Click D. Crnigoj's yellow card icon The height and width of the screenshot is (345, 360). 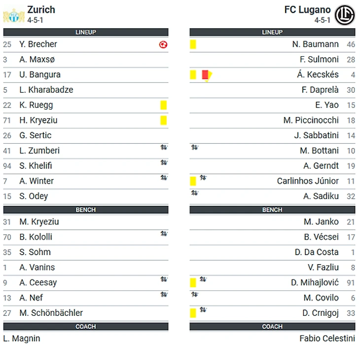pyautogui.click(x=193, y=313)
